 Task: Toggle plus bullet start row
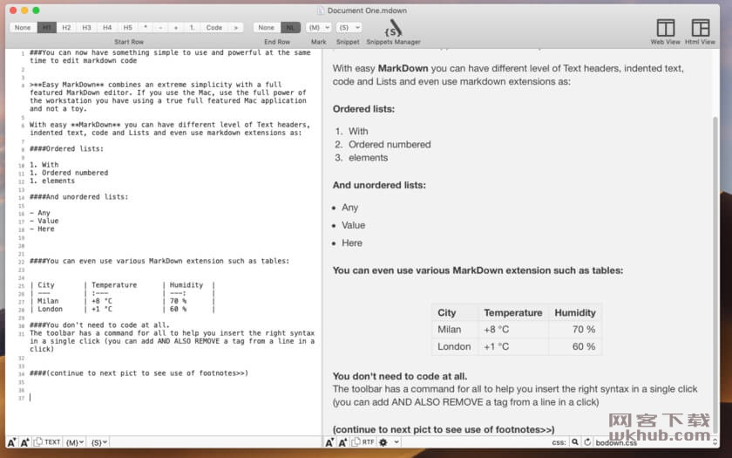pos(175,28)
